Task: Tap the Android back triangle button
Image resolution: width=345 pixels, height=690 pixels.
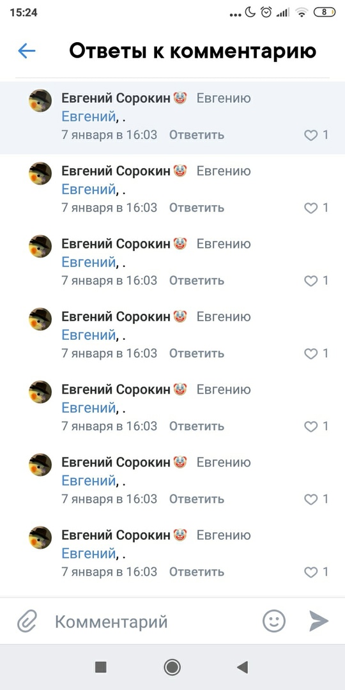Action: 243,667
